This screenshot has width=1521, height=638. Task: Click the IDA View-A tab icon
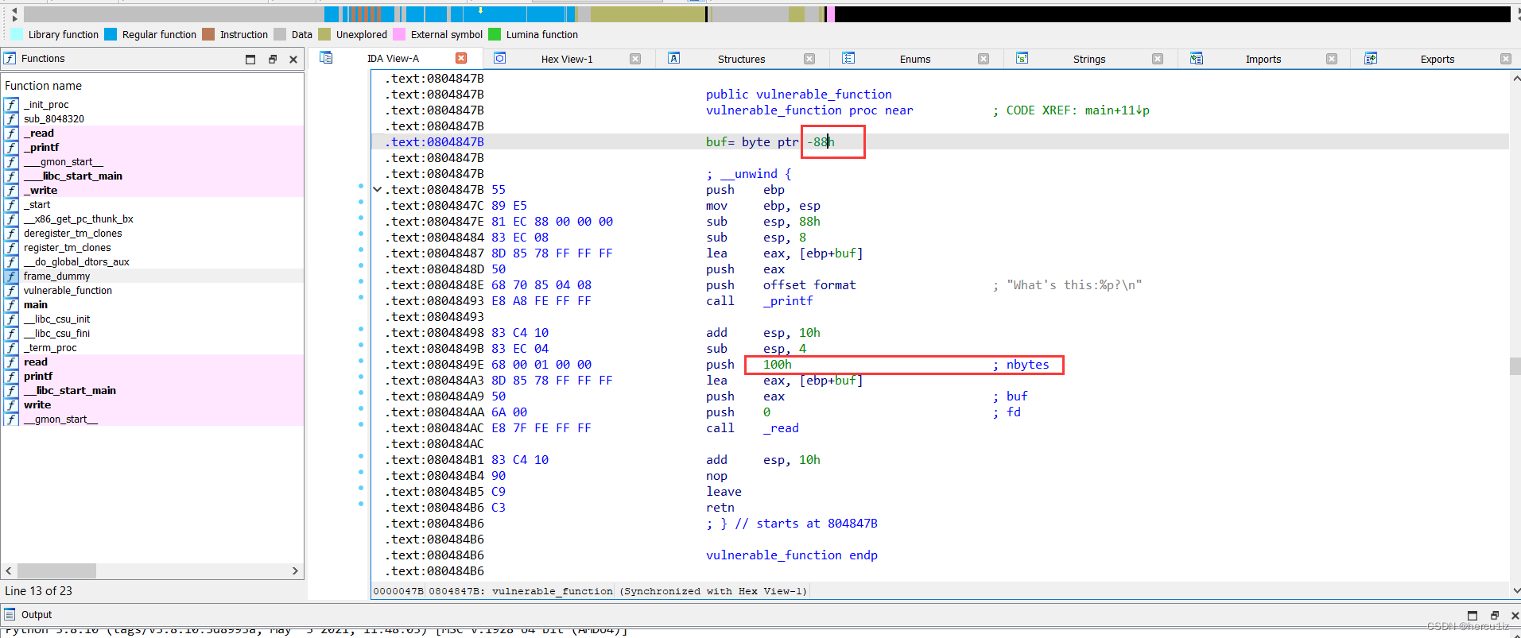click(326, 57)
